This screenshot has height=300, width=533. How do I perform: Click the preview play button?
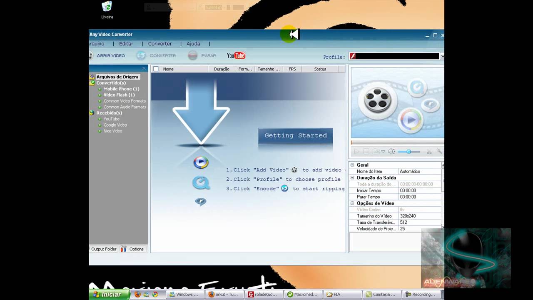tap(356, 152)
